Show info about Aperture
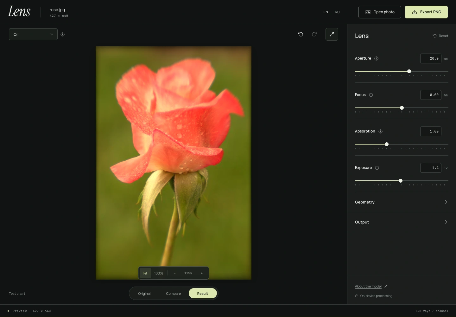This screenshot has height=317, width=456. pyautogui.click(x=377, y=58)
